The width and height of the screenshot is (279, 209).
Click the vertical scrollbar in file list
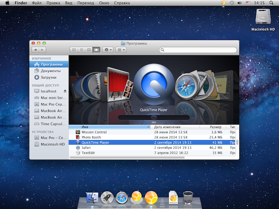(x=237, y=142)
